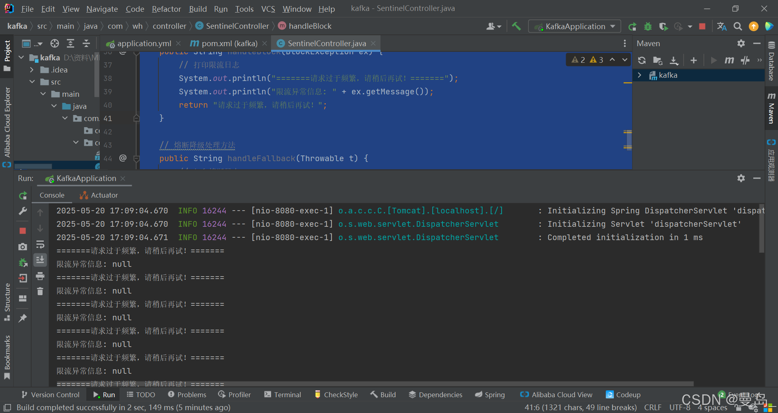
Task: Open Dependencies tool window
Action: point(436,395)
